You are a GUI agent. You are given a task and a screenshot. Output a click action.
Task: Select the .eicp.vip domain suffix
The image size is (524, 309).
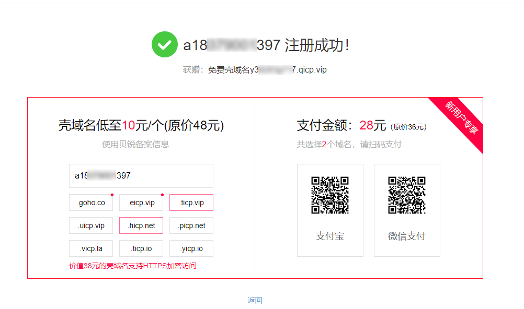pyautogui.click(x=141, y=203)
